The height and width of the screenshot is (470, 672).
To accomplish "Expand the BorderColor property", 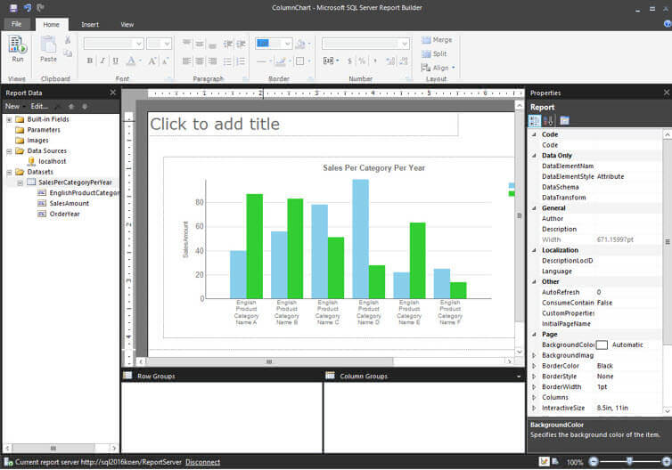I will coord(534,366).
